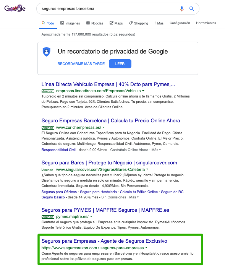Open Seguro Empresas Barcelona Zurich ad
This screenshot has width=225, height=268.
click(x=111, y=121)
